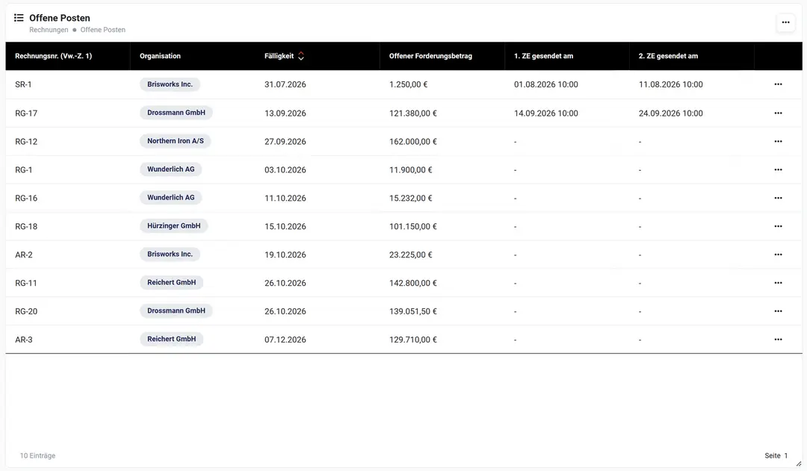Click the Reichert GmbH tag in row AR-3

171,339
